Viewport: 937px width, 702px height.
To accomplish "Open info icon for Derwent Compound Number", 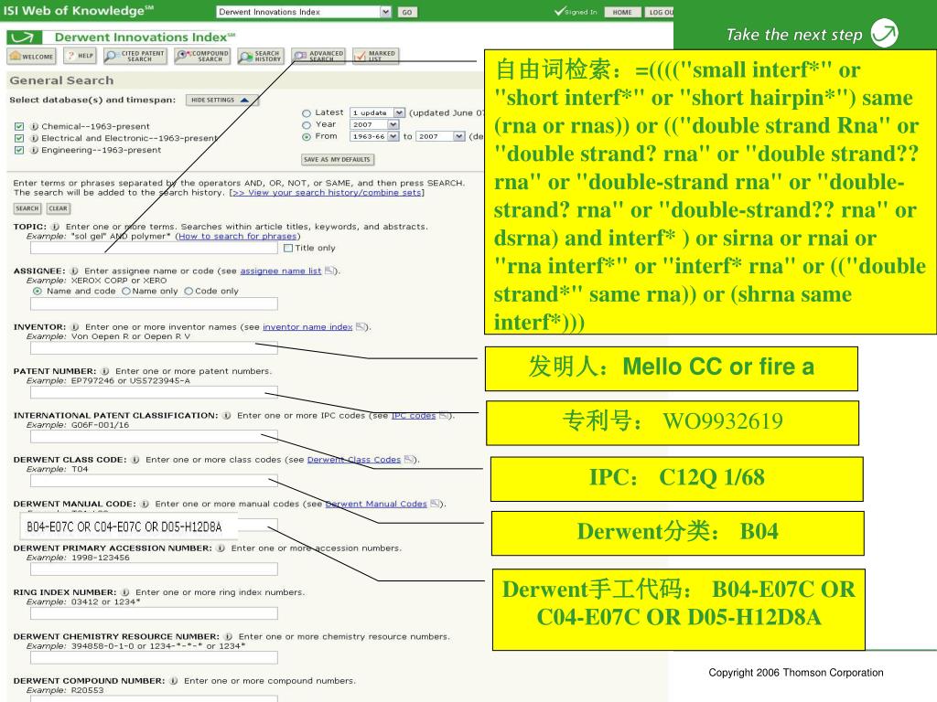I will [x=173, y=680].
